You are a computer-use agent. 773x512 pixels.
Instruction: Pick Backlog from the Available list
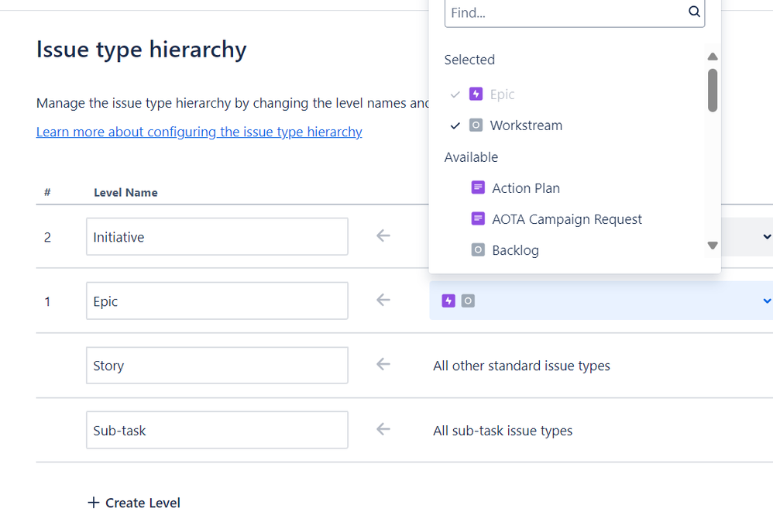pyautogui.click(x=515, y=250)
